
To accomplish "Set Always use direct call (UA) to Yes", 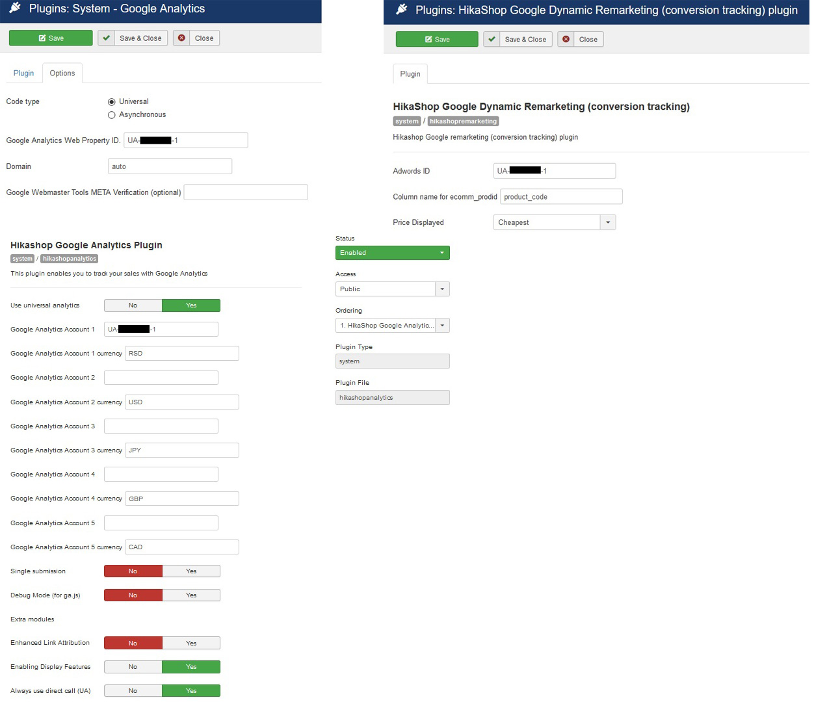I will pos(191,691).
